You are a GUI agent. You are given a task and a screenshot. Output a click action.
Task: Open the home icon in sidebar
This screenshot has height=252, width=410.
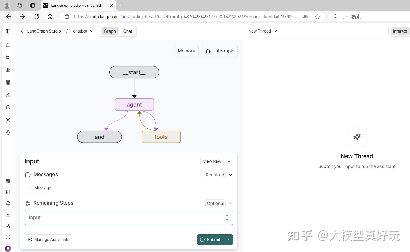click(8, 45)
